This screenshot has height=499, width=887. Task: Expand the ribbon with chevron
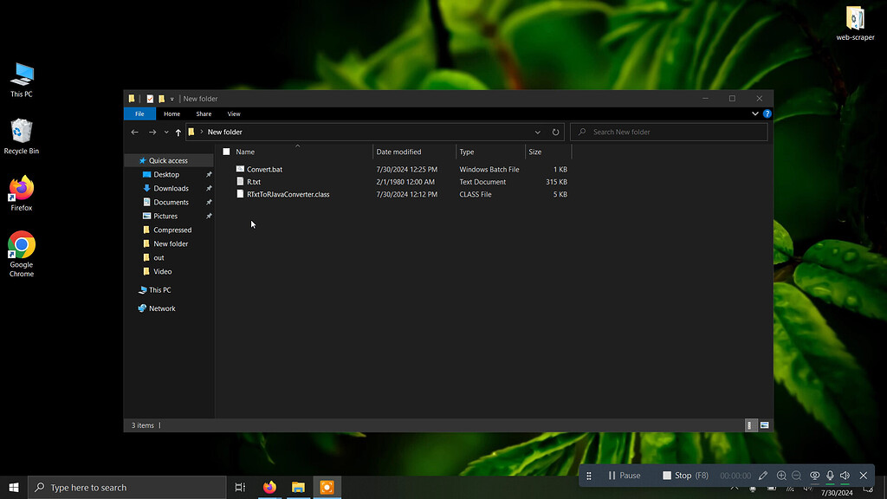[755, 113]
